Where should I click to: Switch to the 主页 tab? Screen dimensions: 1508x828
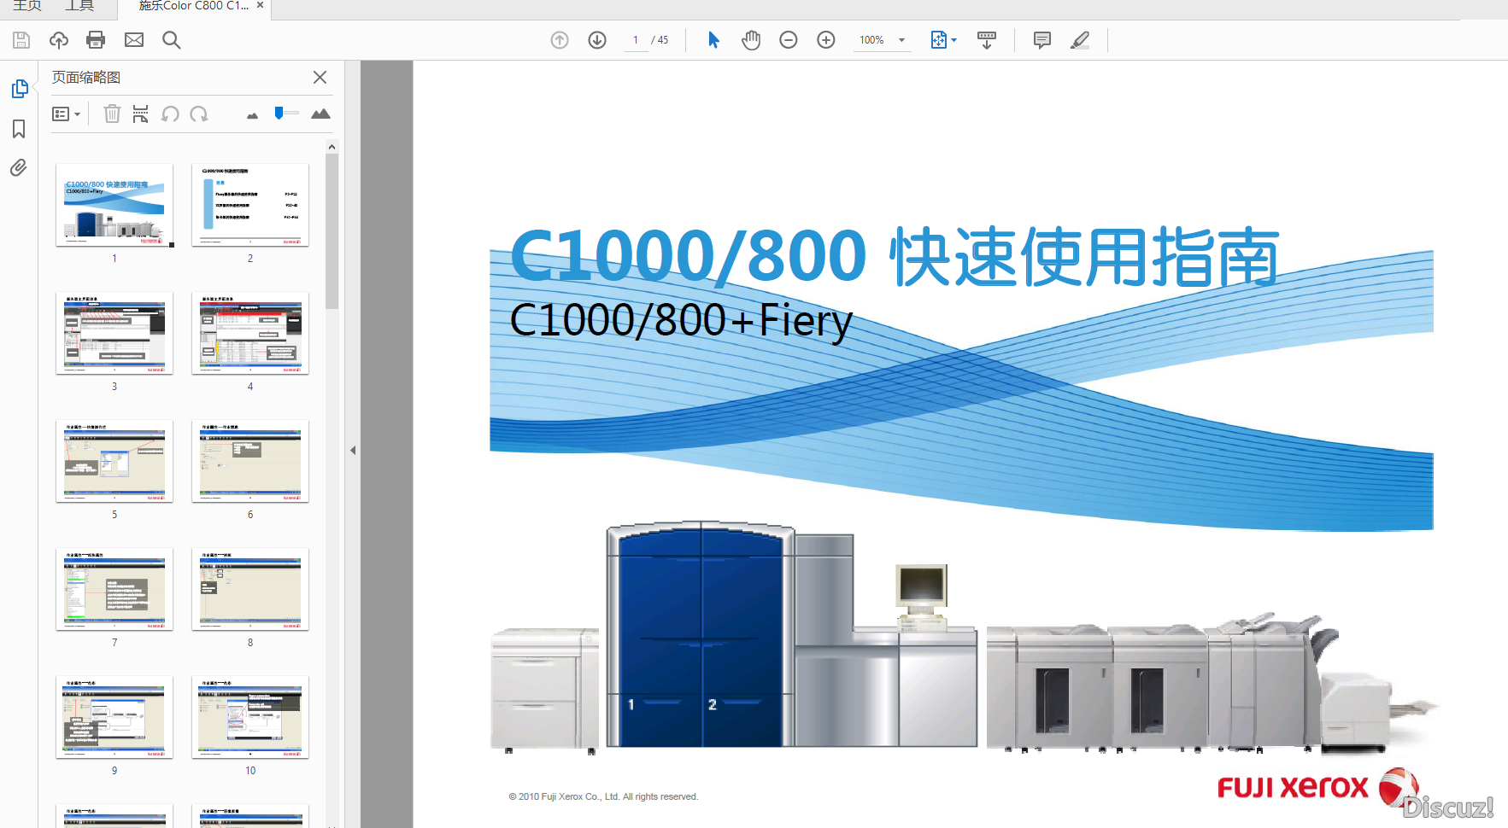(x=26, y=6)
